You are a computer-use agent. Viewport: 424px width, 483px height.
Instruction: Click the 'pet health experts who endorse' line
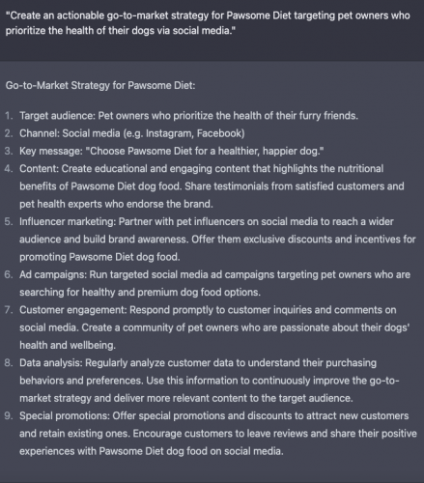pyautogui.click(x=116, y=204)
